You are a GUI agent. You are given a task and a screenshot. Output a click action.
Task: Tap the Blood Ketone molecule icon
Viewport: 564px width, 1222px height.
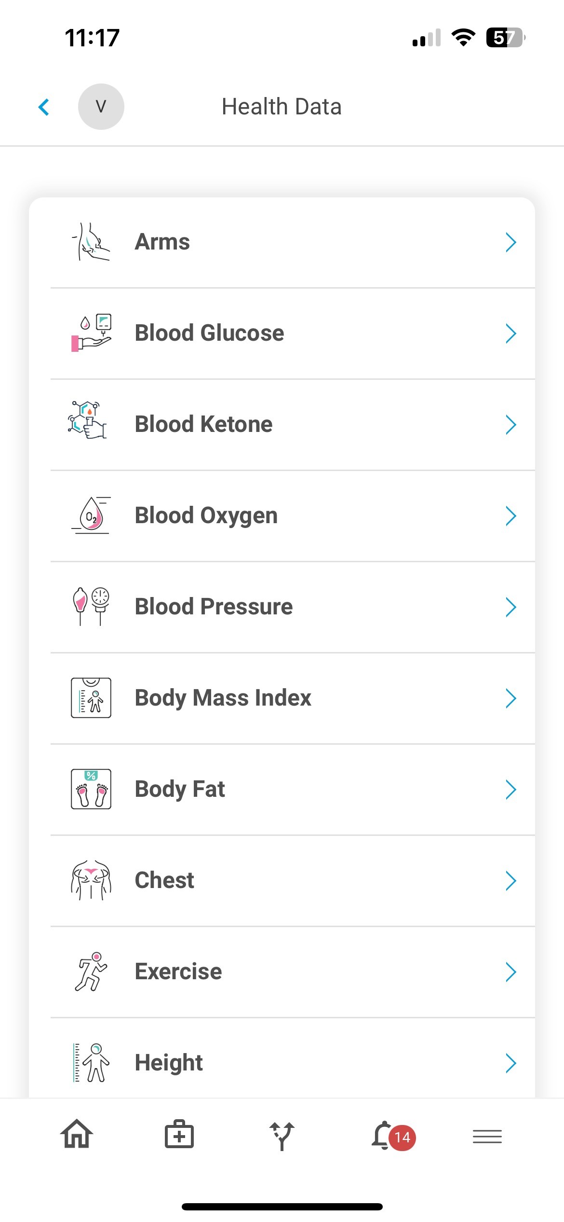click(x=88, y=420)
